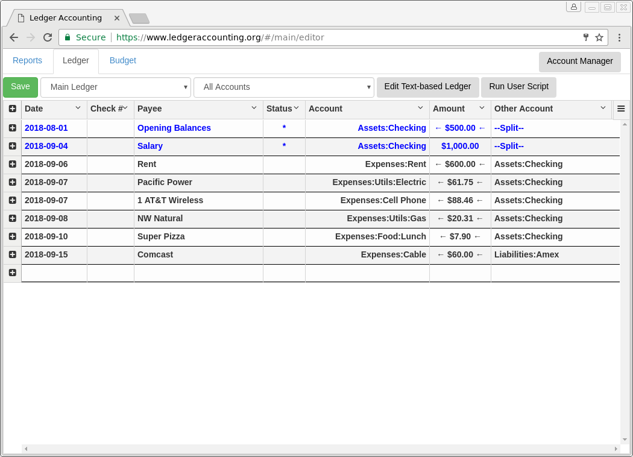Open the Date column filter arrow
633x457 pixels.
[x=78, y=108]
